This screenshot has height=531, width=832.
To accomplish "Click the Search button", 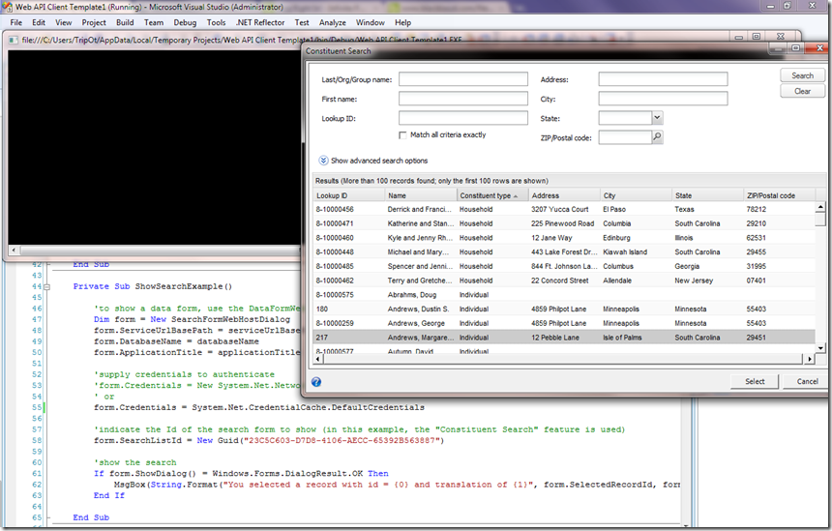I will click(x=802, y=75).
